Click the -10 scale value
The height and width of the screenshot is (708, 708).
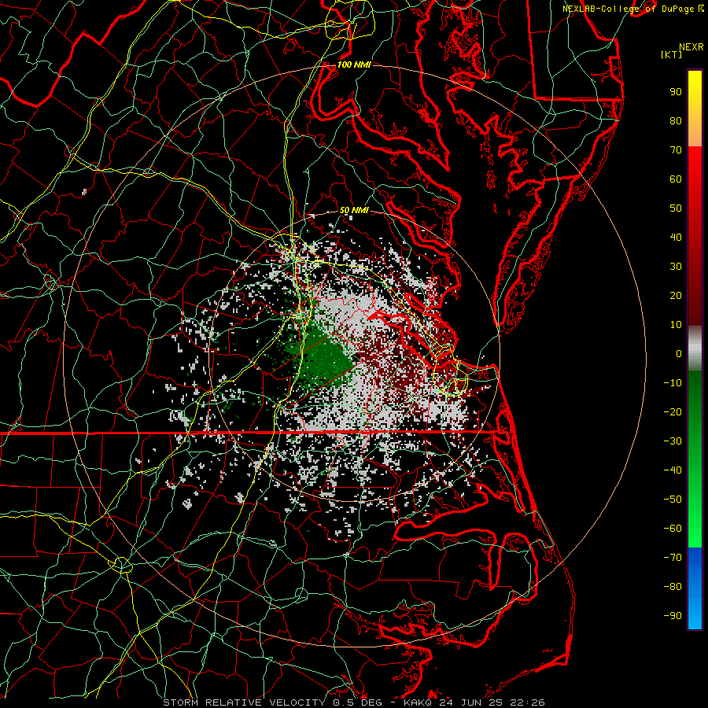673,383
